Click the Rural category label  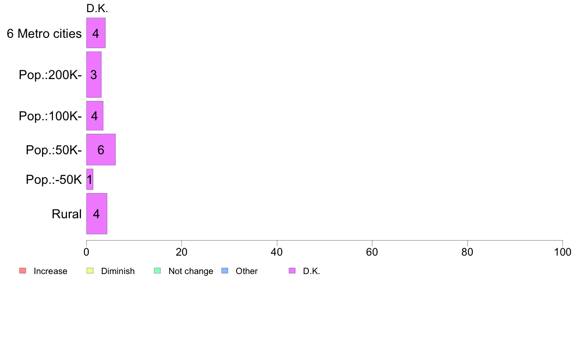click(x=66, y=214)
